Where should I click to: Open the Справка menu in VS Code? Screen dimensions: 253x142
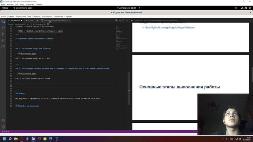68,17
